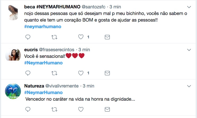Image resolution: width=197 pixels, height=118 pixels.
Task: Open #neymarhumano hashtag in beca's tweet
Action: click(x=42, y=27)
